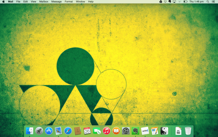Open Notification Center list icon
The height and width of the screenshot is (137, 218).
click(x=213, y=2)
